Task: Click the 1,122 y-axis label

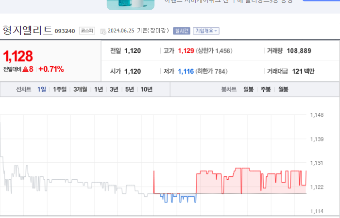Action: point(317,187)
